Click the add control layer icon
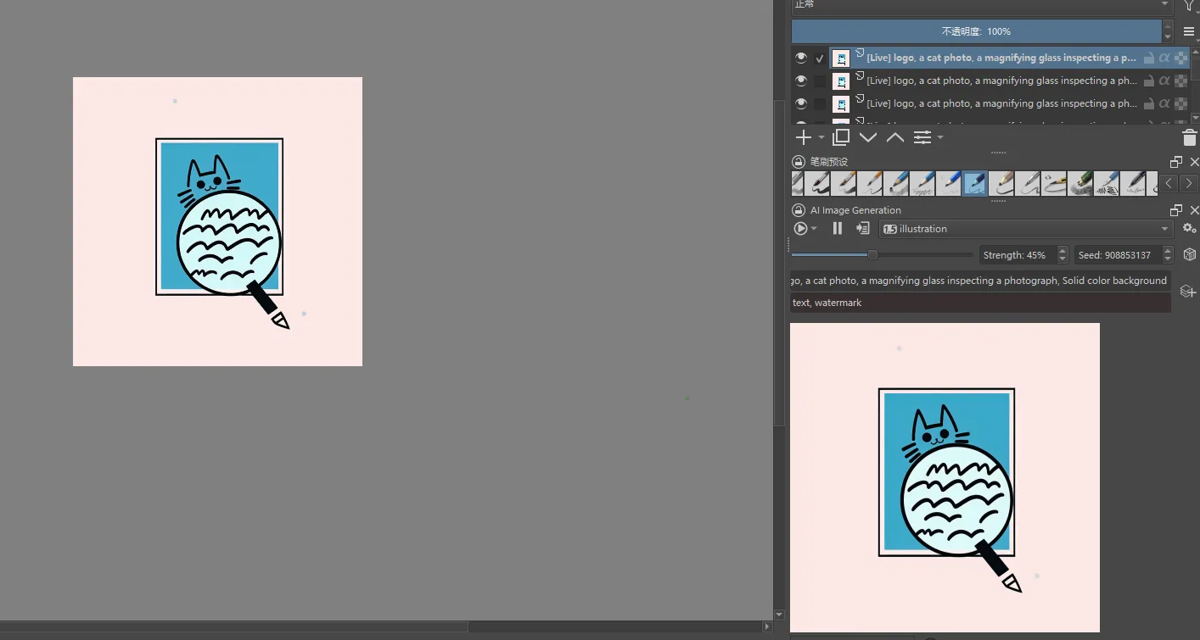Image resolution: width=1200 pixels, height=640 pixels. (x=1188, y=292)
